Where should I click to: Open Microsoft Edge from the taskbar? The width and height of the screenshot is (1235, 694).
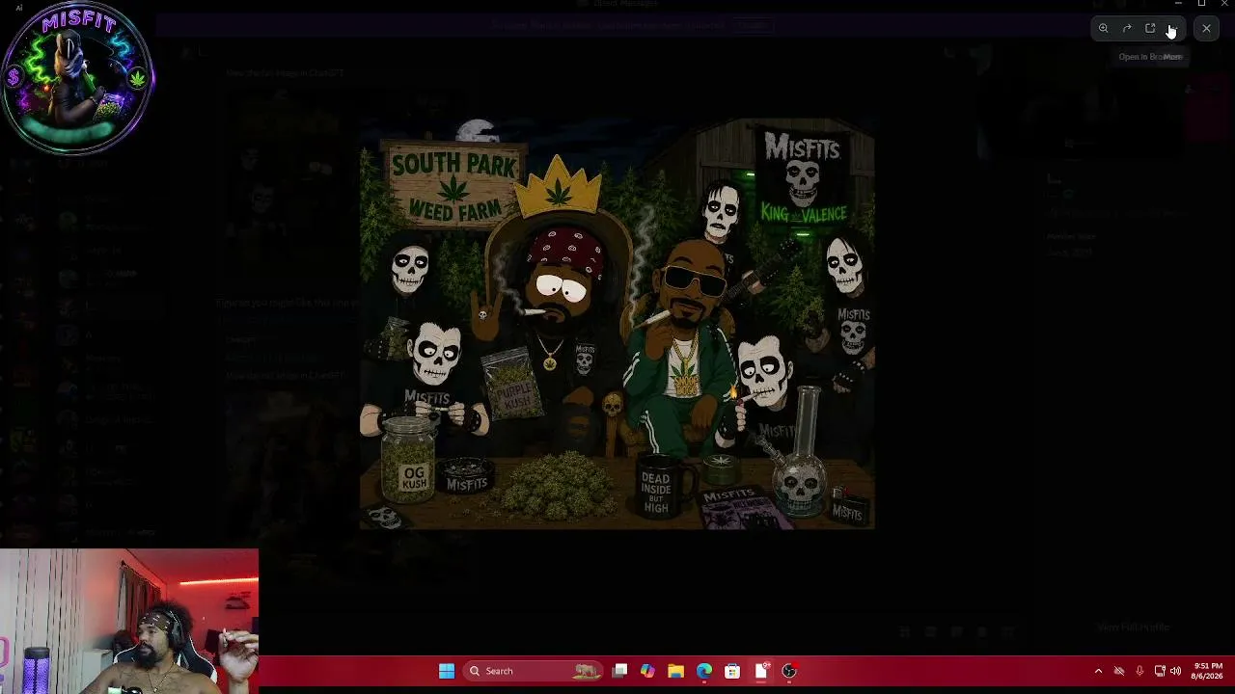click(704, 671)
